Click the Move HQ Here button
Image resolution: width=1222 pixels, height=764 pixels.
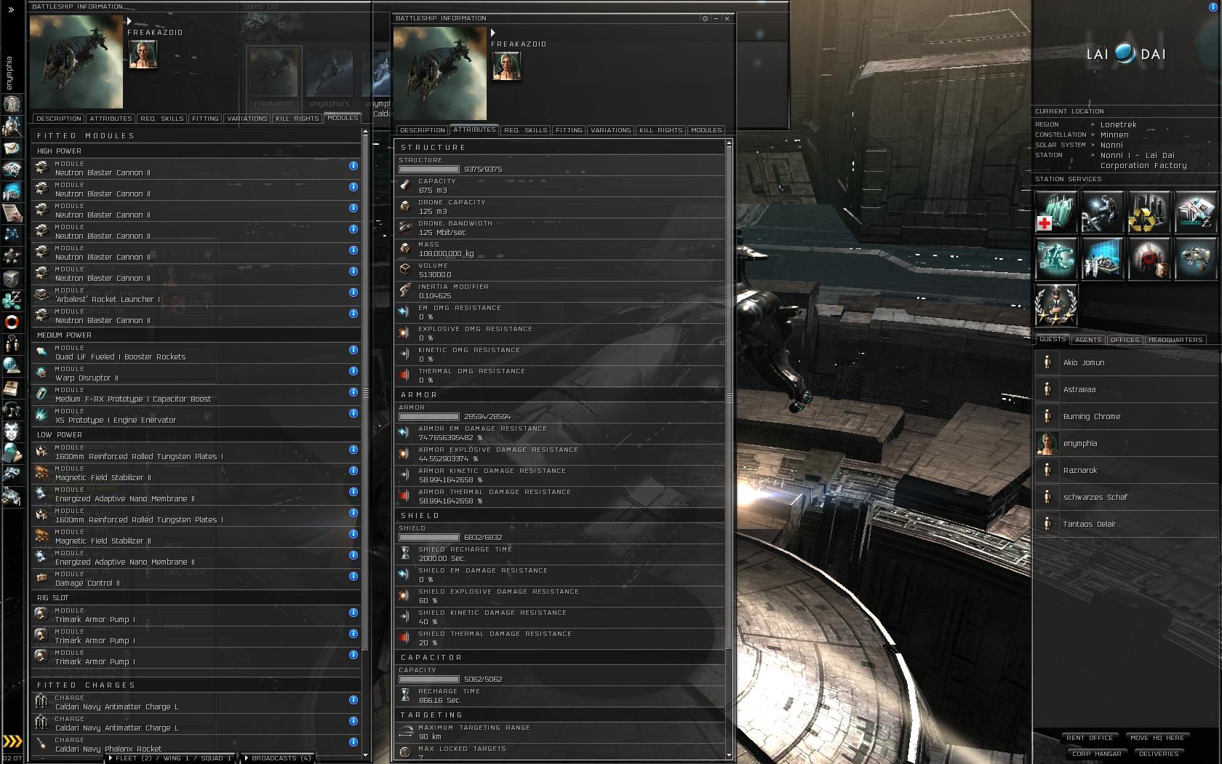point(1157,738)
